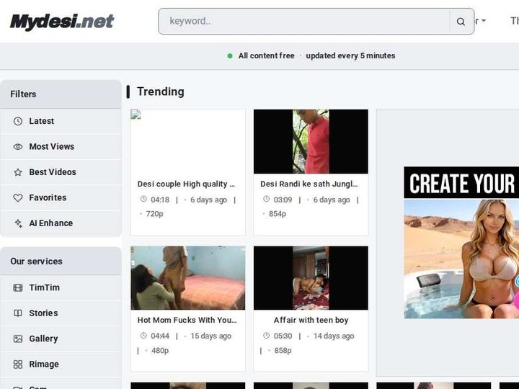
Task: Select the AI Enhance sparkle icon
Action: coord(18,223)
